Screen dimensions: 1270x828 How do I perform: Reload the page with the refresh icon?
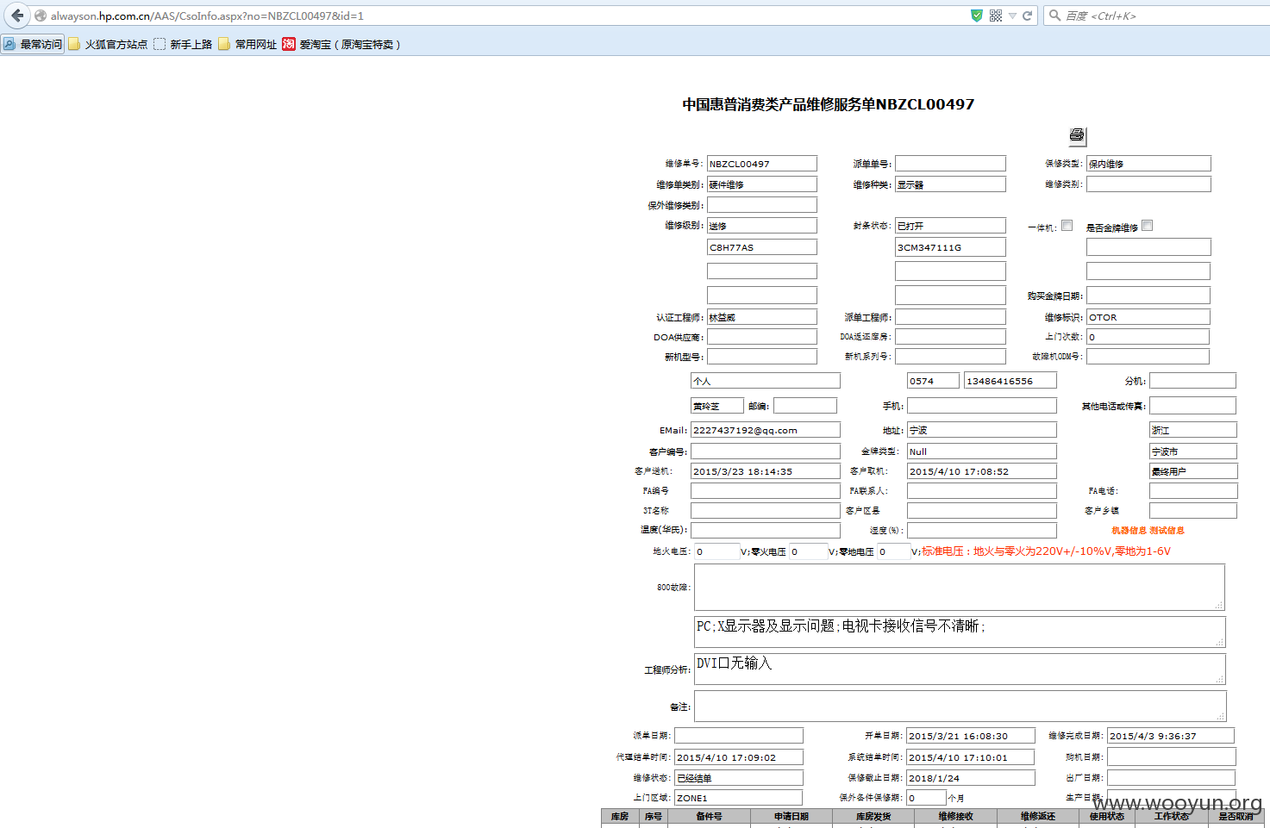[x=1027, y=16]
